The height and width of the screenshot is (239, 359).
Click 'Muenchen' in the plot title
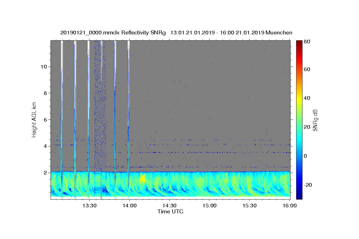[x=279, y=33]
